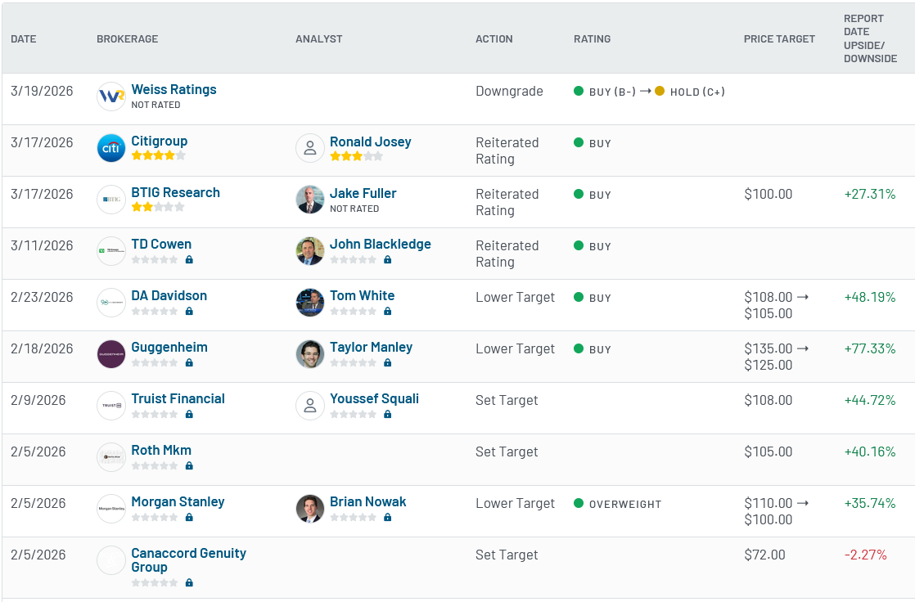Click the lock icon under Taylor Manley
Image resolution: width=915 pixels, height=602 pixels.
point(387,362)
